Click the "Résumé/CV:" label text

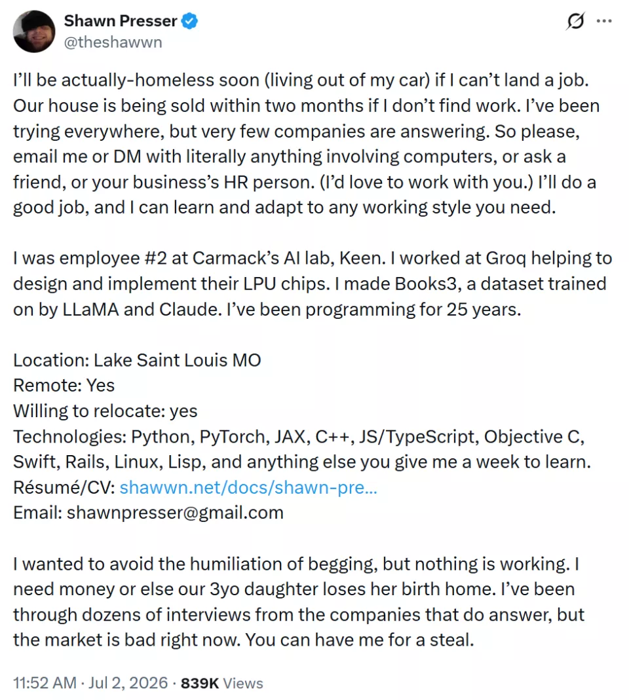coord(64,487)
